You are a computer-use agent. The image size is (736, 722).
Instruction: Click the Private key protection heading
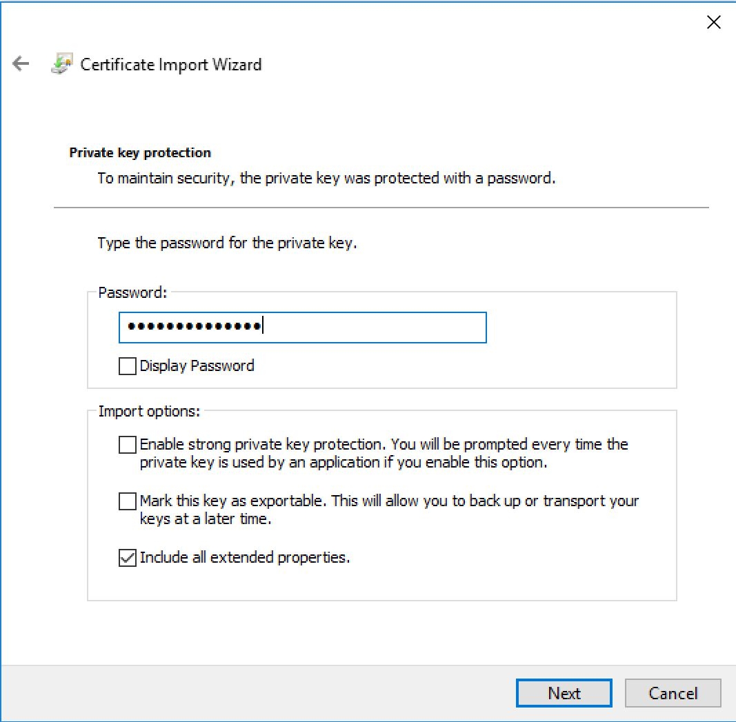pyautogui.click(x=140, y=153)
